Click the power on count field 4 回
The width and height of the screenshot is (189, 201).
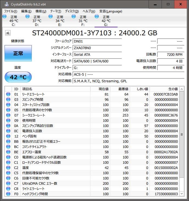pyautogui.click(x=171, y=61)
